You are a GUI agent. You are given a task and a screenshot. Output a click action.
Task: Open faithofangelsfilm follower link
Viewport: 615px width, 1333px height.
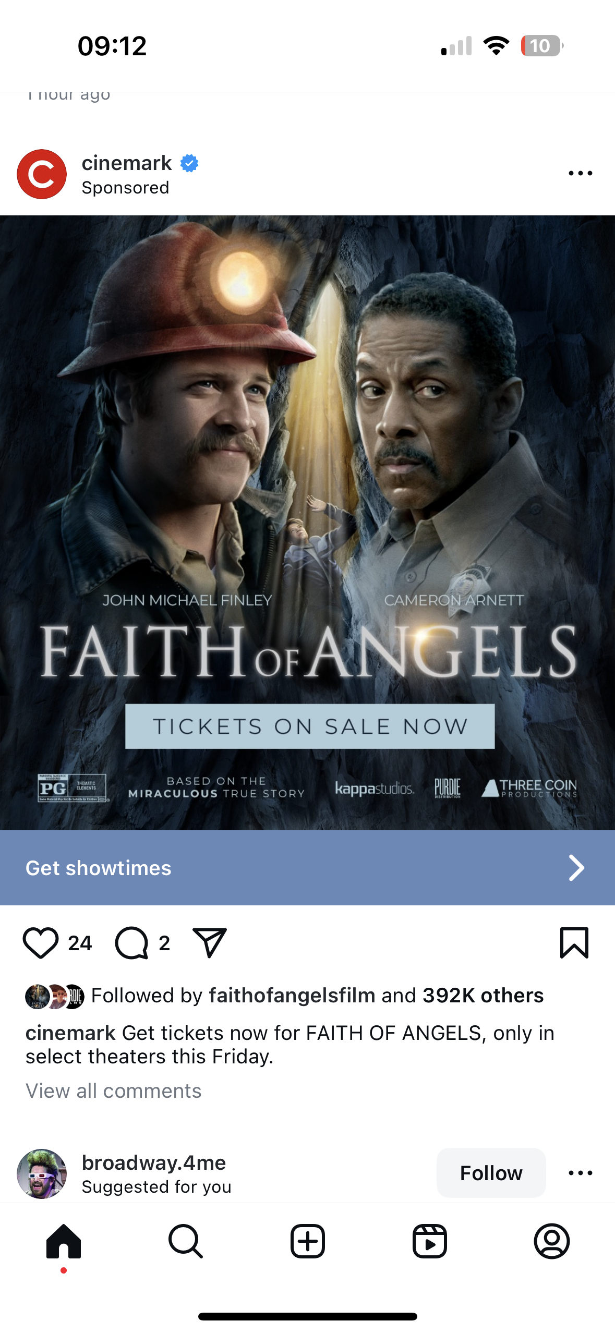click(292, 996)
